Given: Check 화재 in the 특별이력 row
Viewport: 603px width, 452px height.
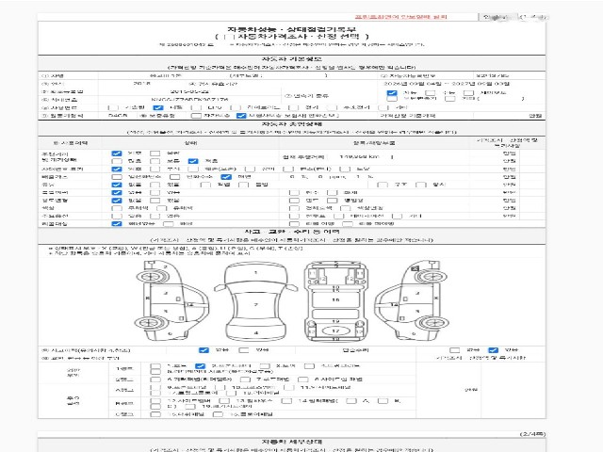Looking at the screenshot, I should 332,192.
